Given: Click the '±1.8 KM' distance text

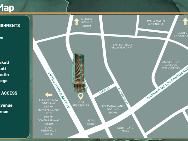Looking at the screenshot, I should pos(87,26).
